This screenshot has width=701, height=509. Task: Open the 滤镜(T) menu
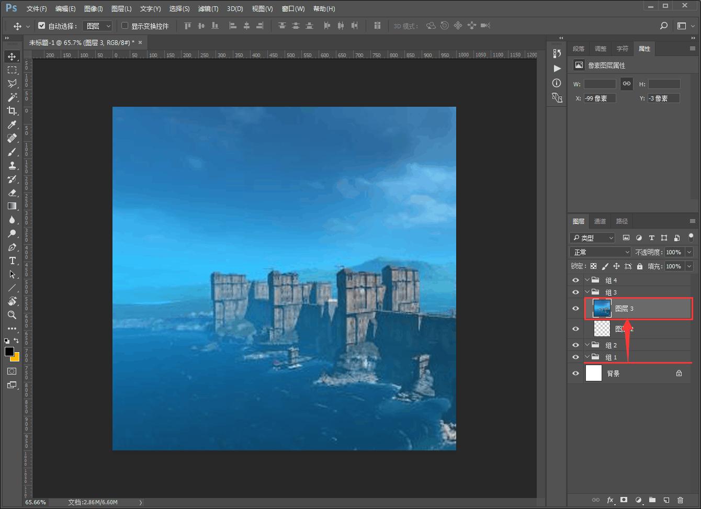point(208,9)
